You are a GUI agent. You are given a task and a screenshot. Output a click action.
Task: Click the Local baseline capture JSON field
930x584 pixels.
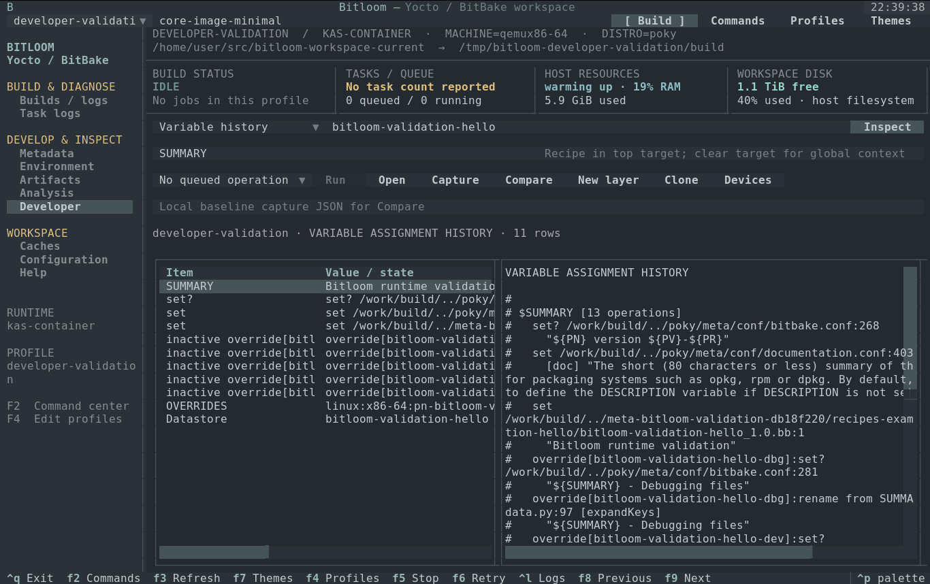(x=538, y=207)
